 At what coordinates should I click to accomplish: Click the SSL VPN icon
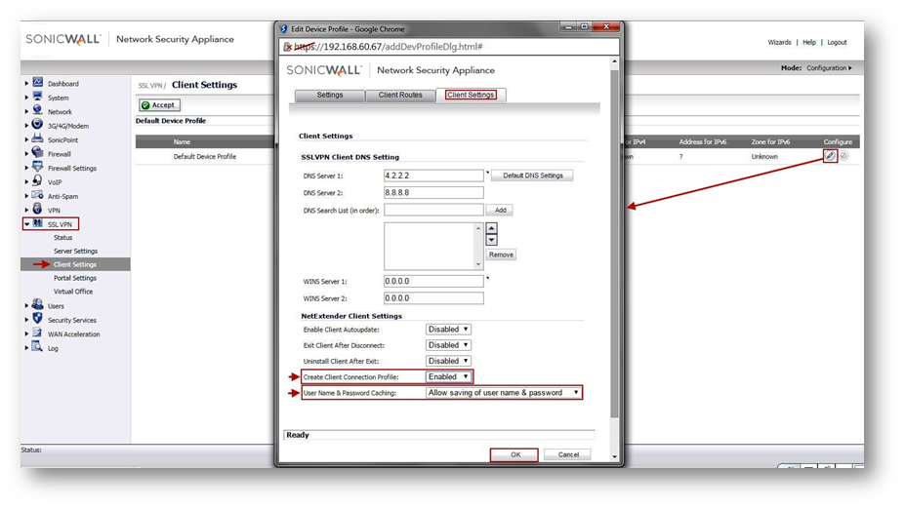(x=37, y=223)
